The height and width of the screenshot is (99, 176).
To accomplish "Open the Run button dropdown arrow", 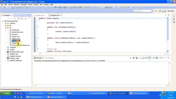I will point(62,7).
